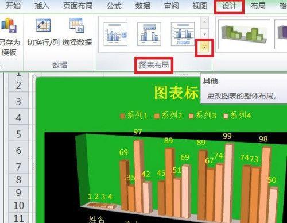Click the 系列2 legend color swatch
The height and width of the screenshot is (223, 287).
pos(157,116)
